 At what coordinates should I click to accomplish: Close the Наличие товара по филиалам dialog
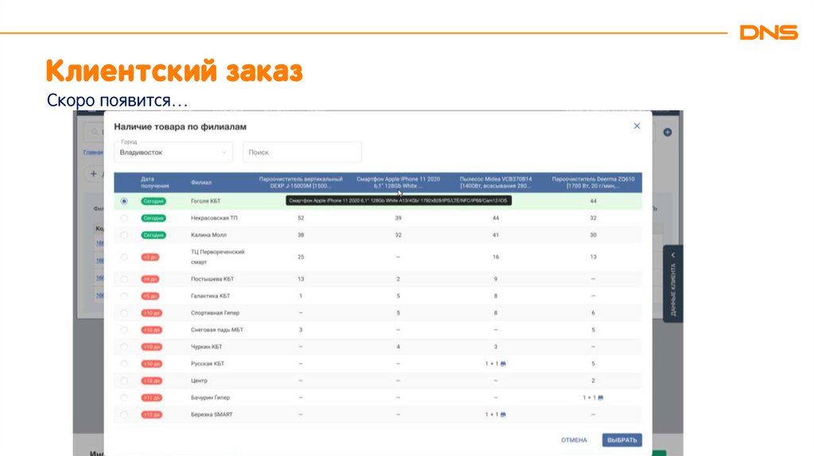point(637,126)
